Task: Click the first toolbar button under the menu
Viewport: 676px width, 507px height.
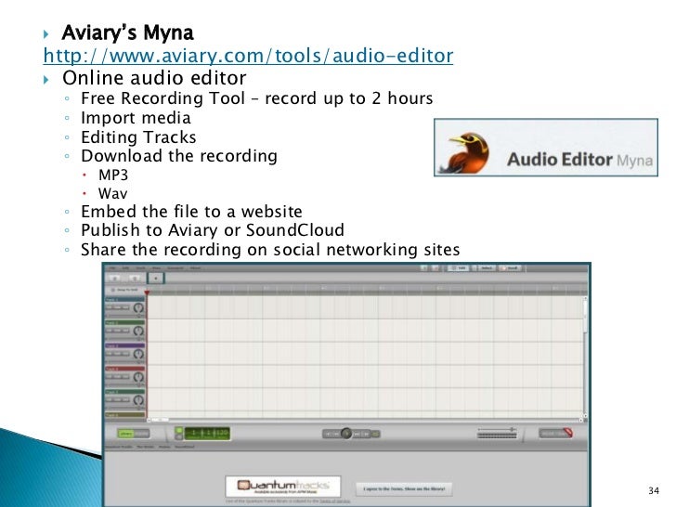Action: coord(115,278)
